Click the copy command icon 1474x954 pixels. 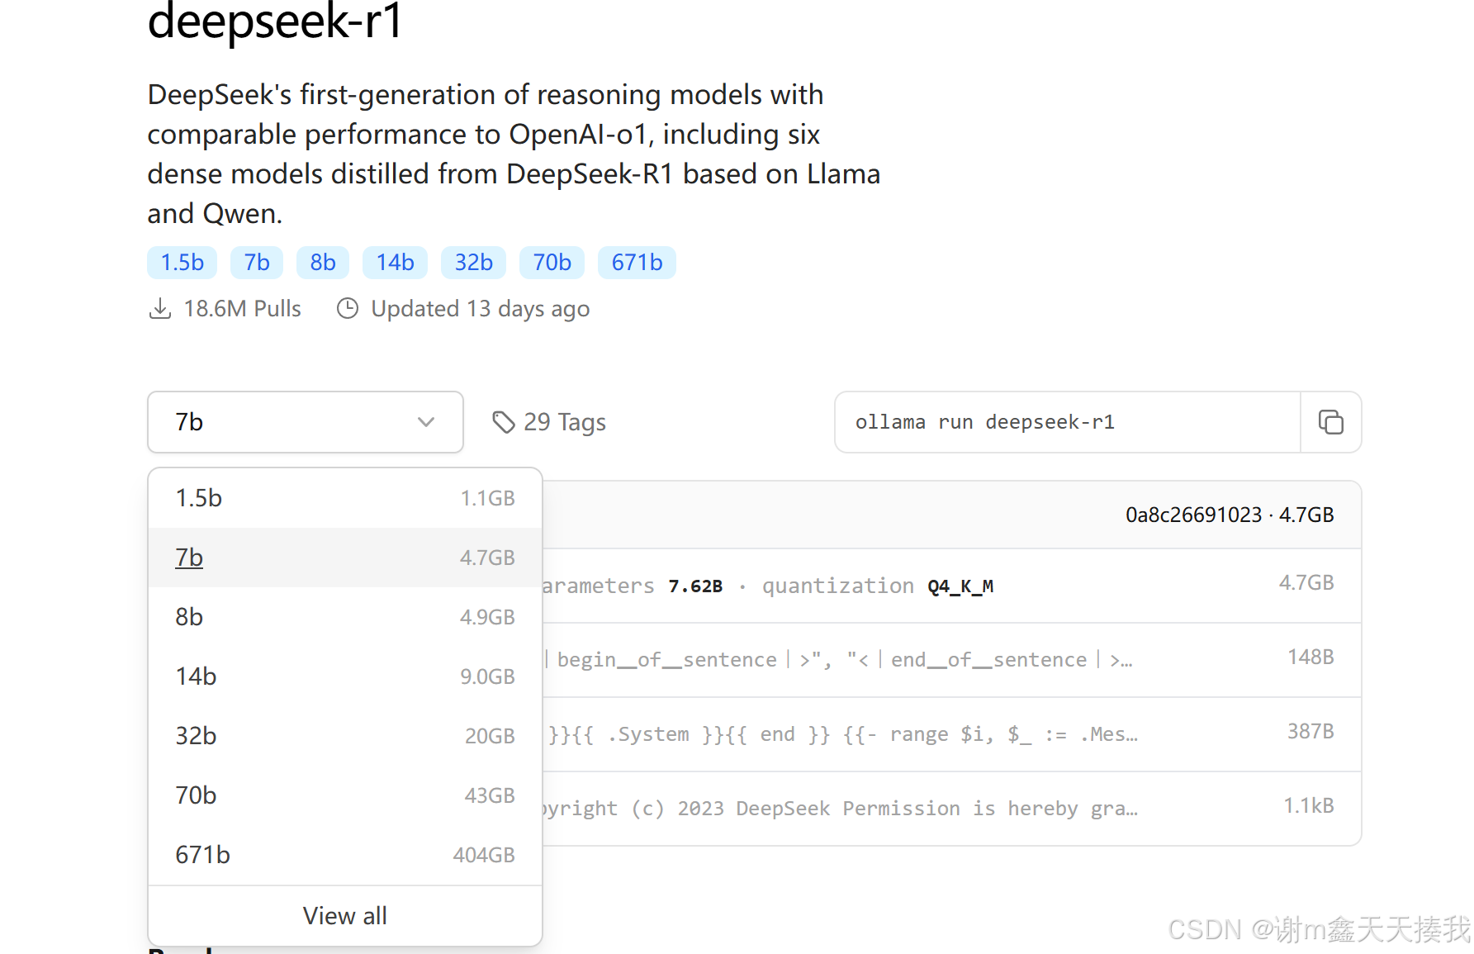(x=1330, y=422)
